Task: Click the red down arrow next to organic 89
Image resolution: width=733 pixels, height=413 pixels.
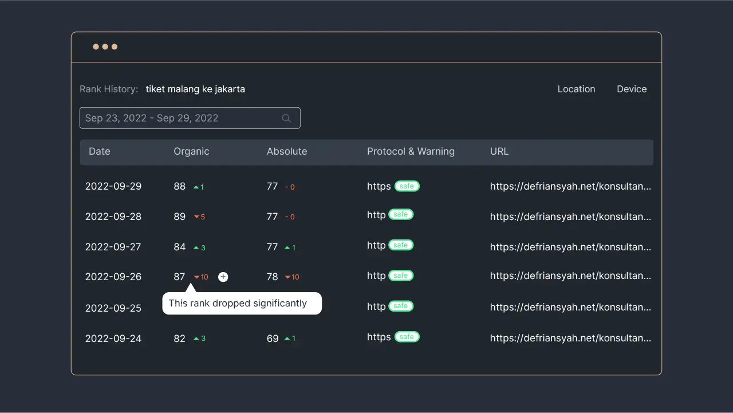Action: pos(196,217)
